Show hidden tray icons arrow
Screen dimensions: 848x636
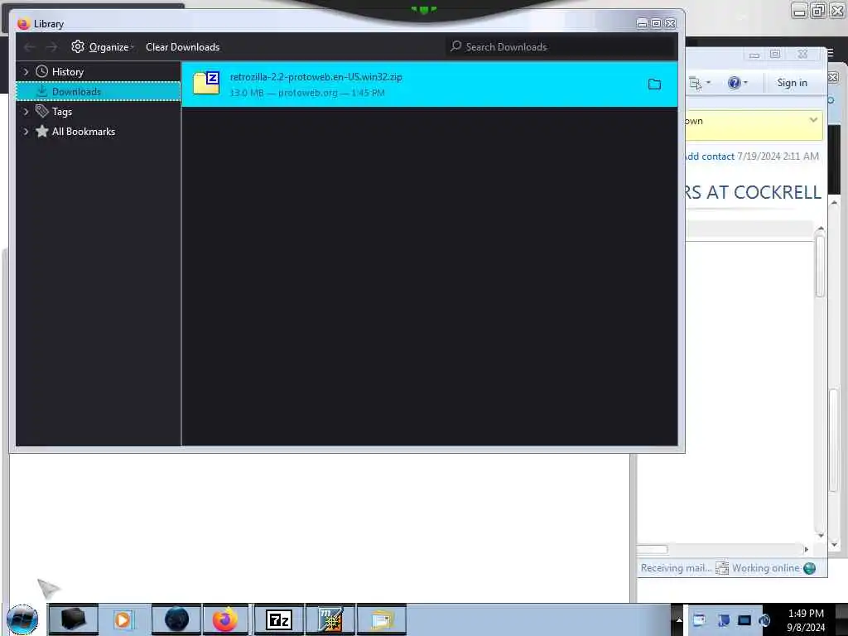679,619
